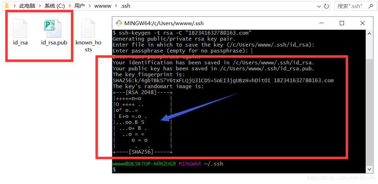Close the MINGW64 terminal window

pyautogui.click(x=362, y=23)
